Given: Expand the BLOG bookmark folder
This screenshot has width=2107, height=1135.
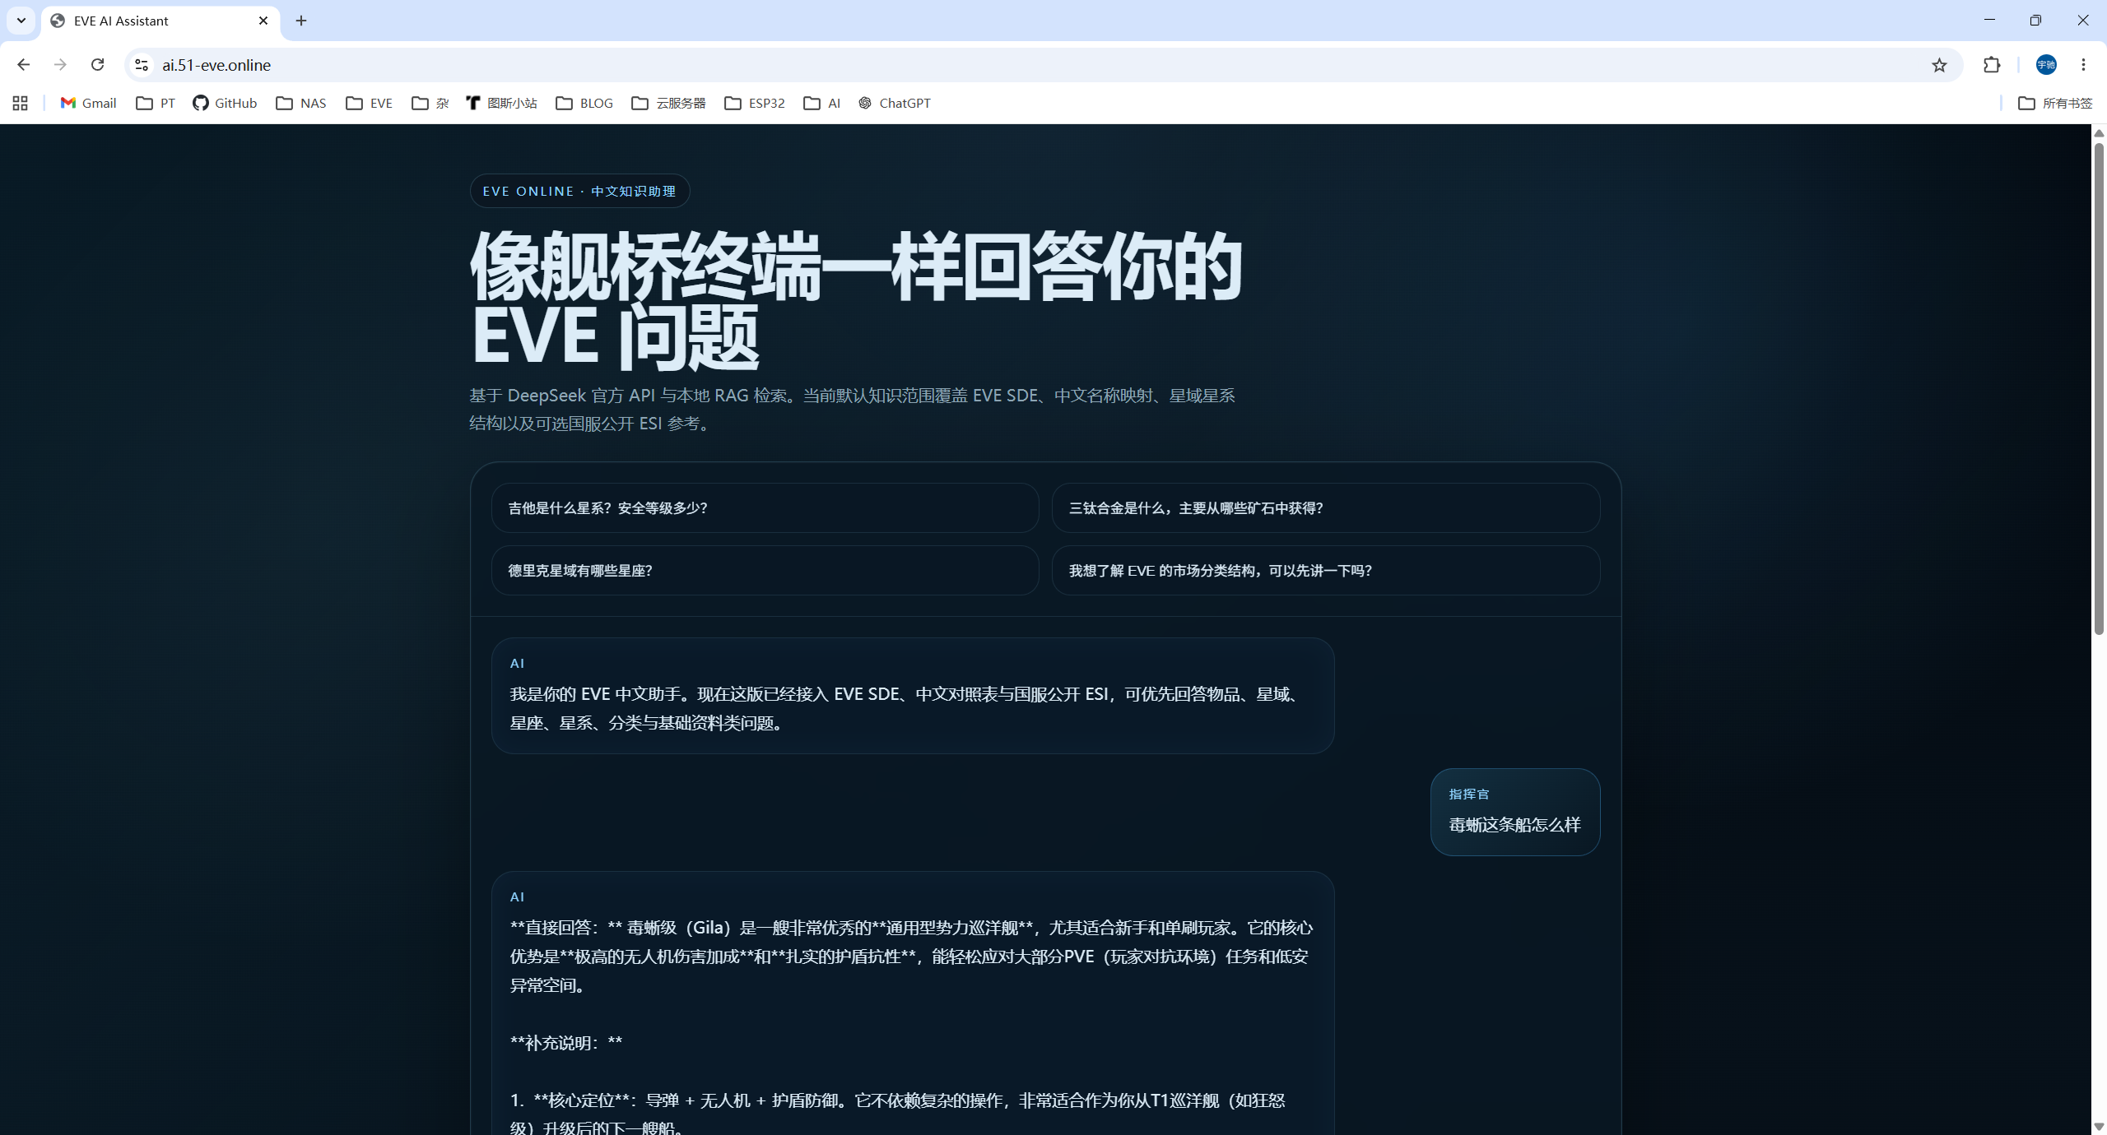Looking at the screenshot, I should [x=584, y=103].
